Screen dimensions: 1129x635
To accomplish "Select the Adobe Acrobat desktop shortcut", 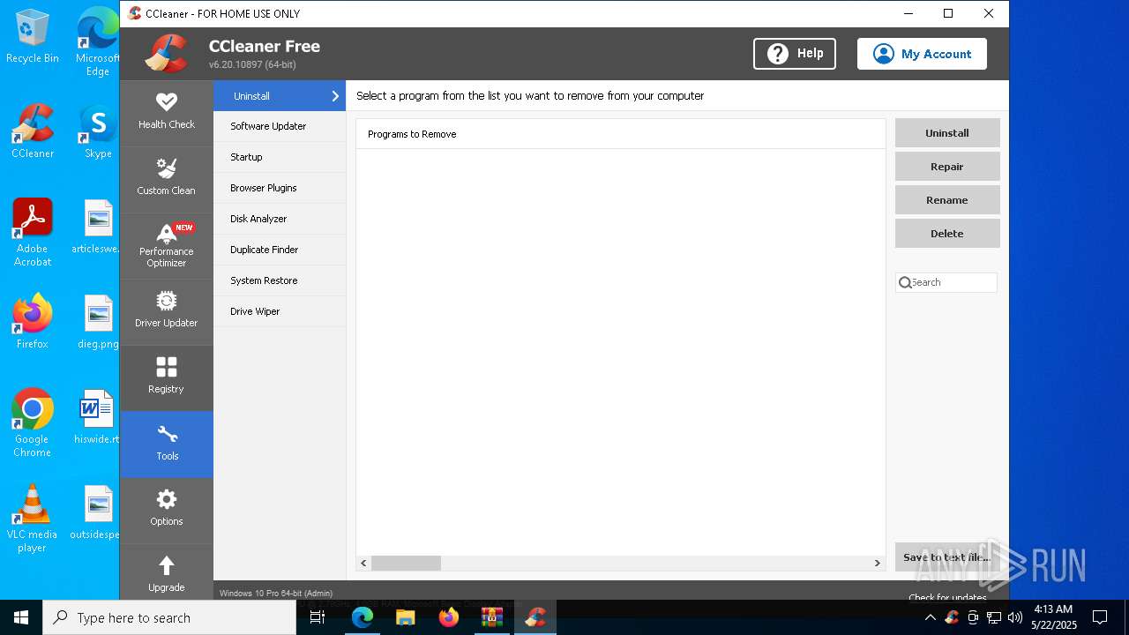I will click(x=33, y=232).
